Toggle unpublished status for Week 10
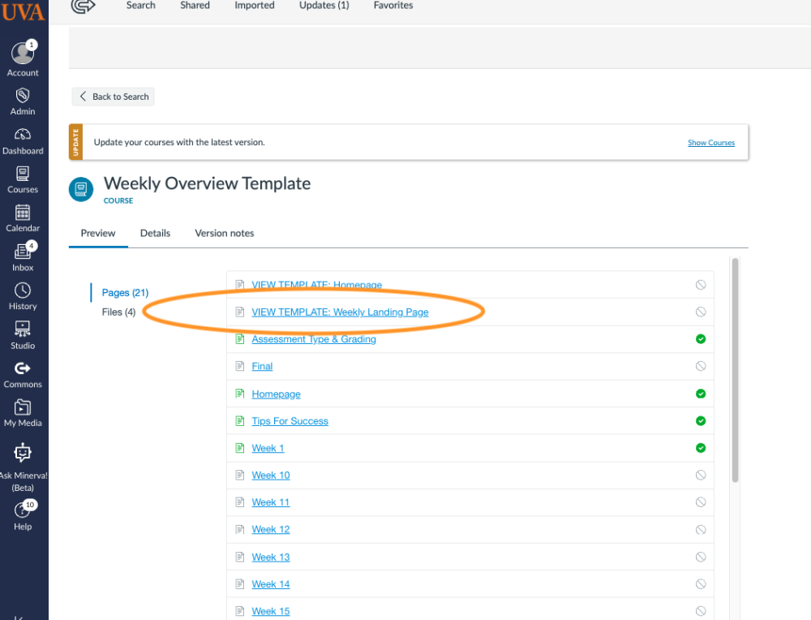Viewport: 811px width, 620px height. 701,475
